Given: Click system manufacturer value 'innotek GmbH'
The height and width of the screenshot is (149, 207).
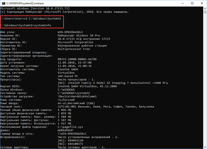Looking at the screenshot, I should pos(68,69).
